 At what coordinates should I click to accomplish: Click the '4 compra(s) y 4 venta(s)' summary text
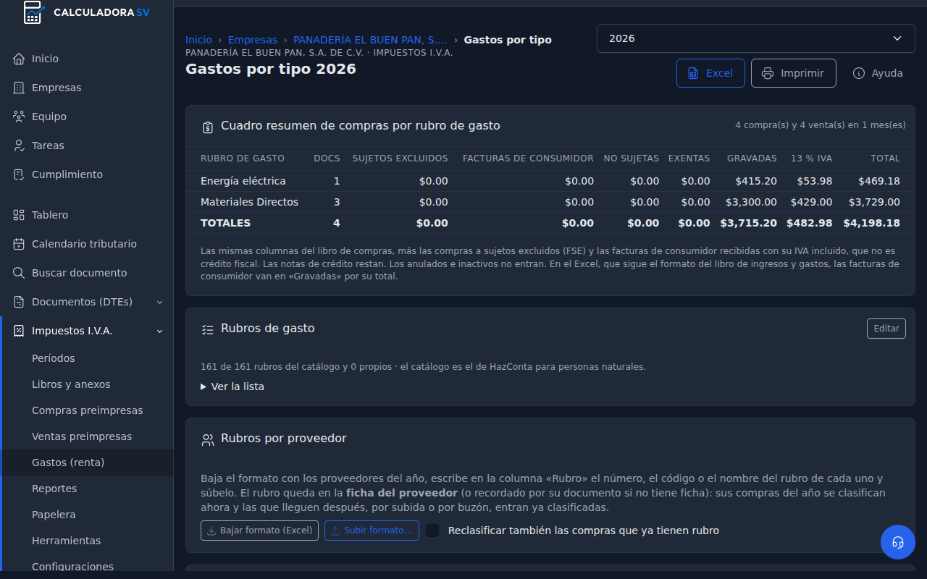point(821,125)
